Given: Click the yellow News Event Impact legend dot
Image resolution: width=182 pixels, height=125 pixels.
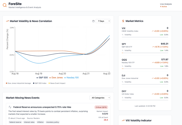Looking at the screenshot, I should [x=49, y=83].
